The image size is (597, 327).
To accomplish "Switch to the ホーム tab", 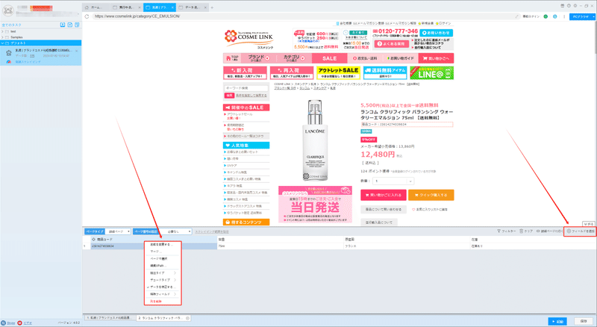I will [96, 7].
